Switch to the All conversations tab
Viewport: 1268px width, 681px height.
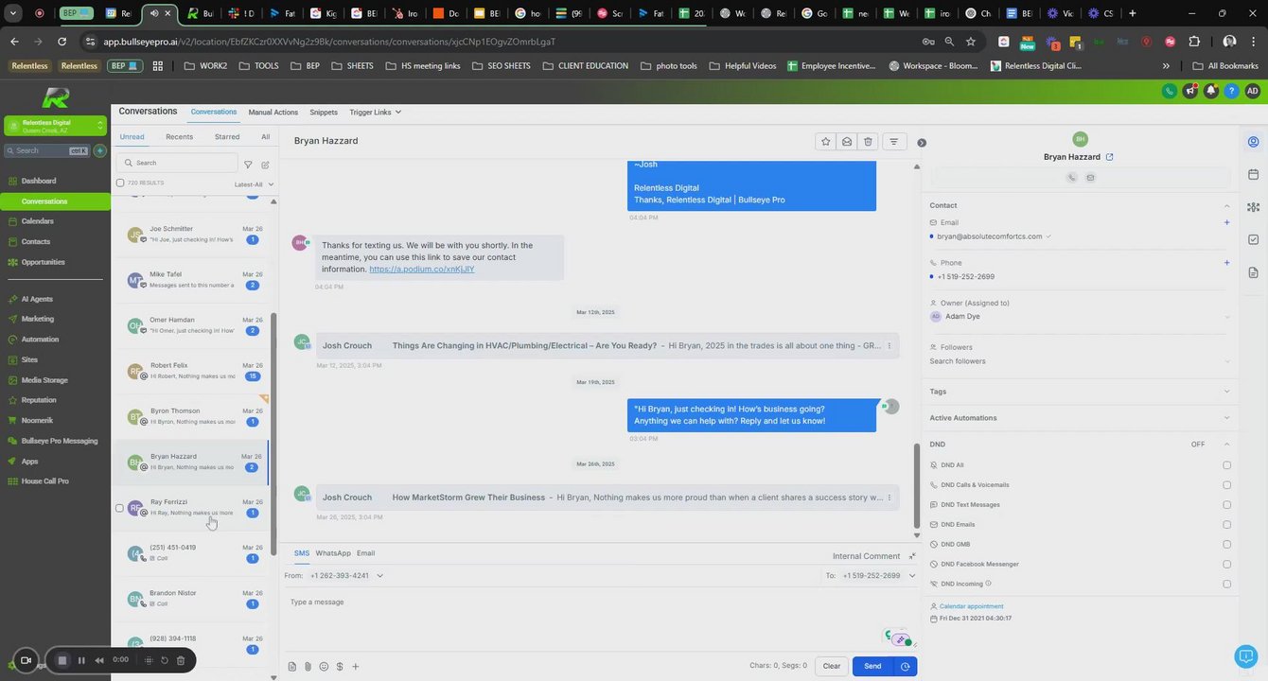(x=266, y=137)
